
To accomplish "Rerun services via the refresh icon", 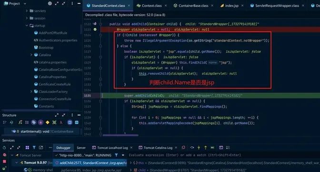I will pos(4,148).
